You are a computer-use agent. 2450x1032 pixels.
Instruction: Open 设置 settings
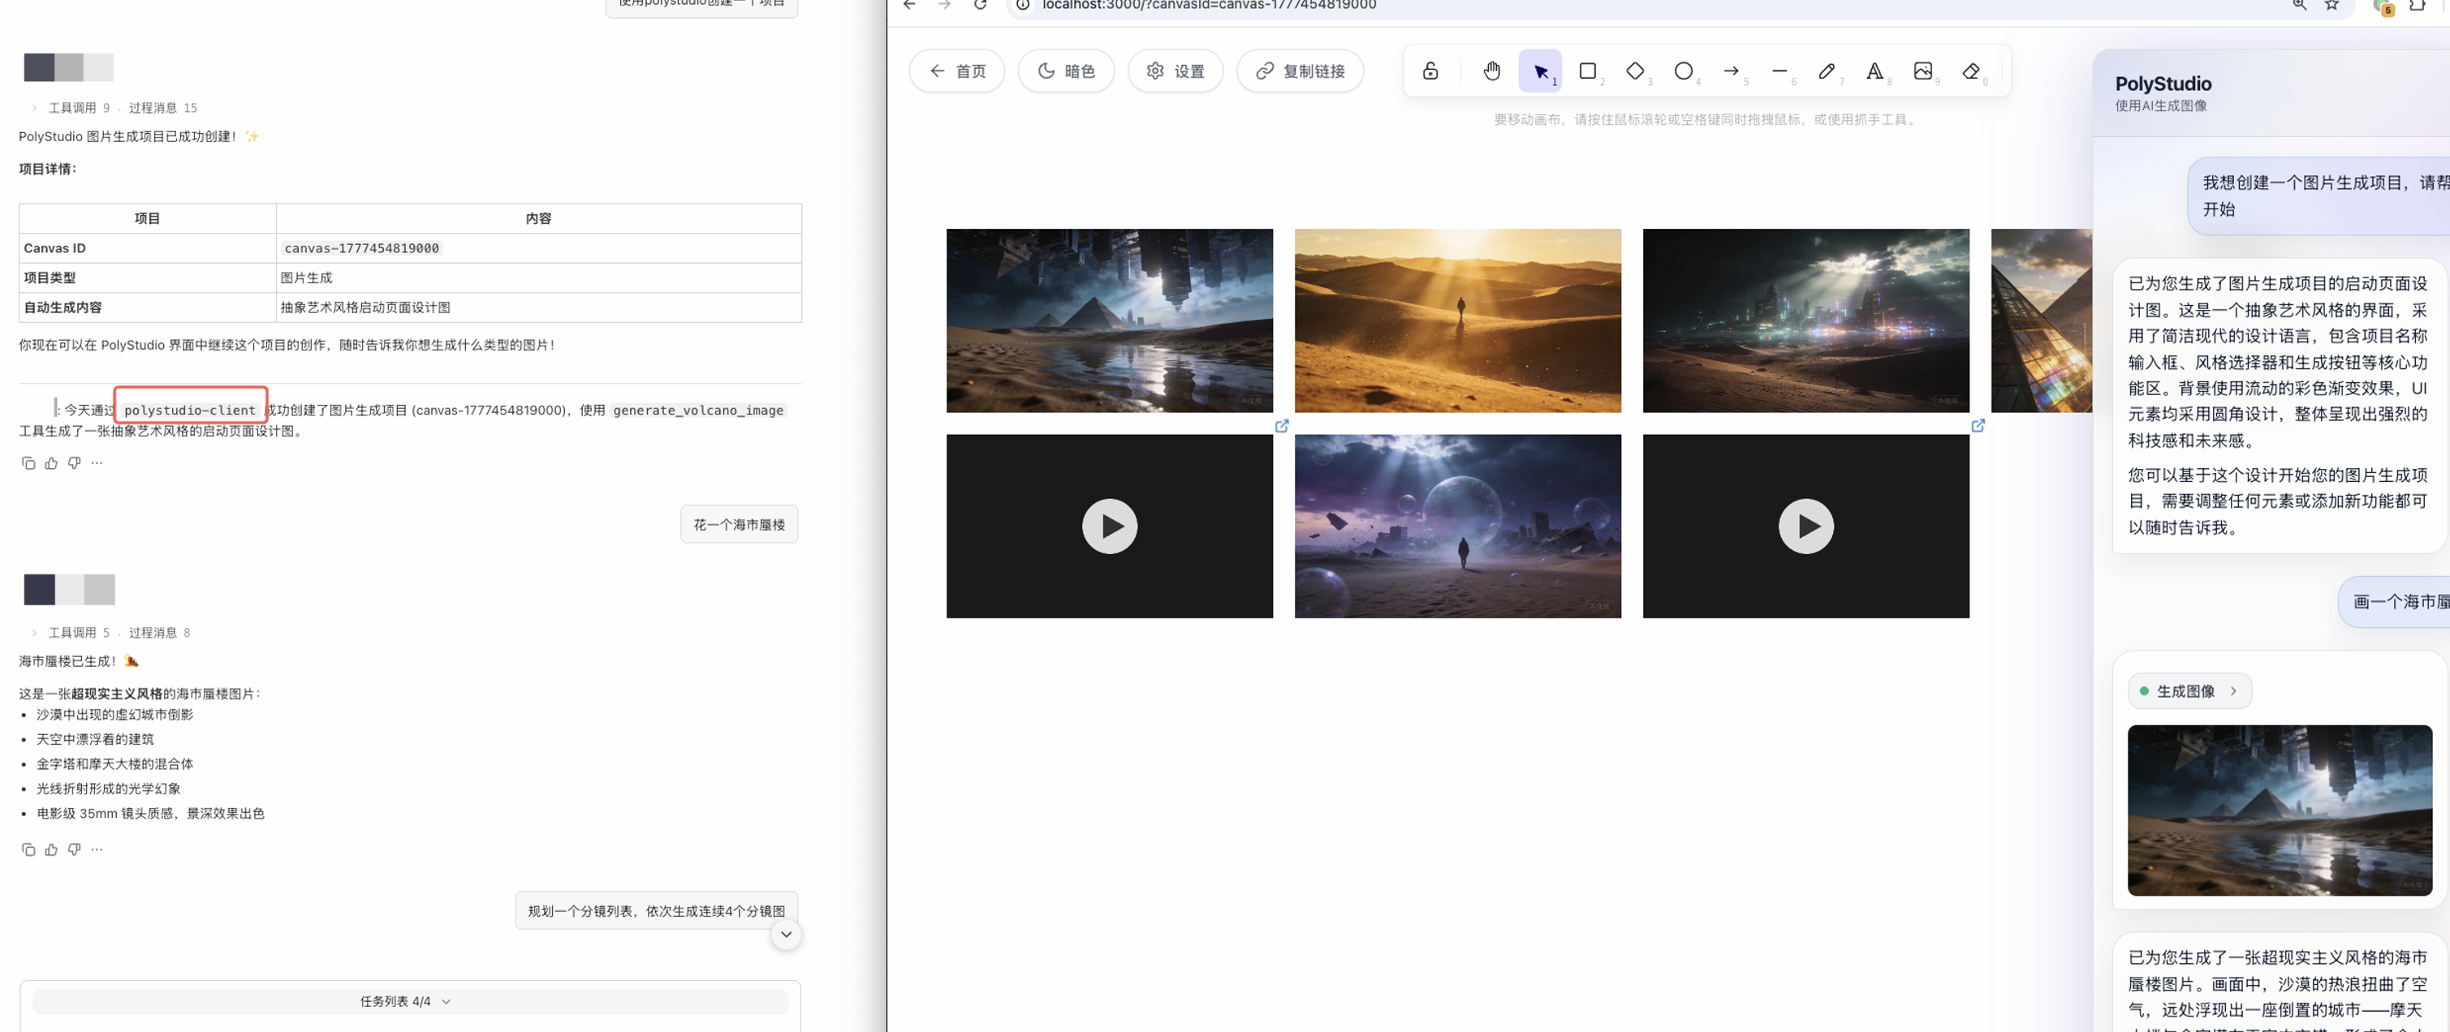coord(1175,71)
